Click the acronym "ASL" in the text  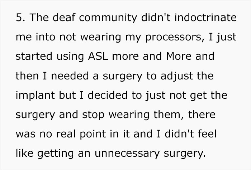coord(98,56)
